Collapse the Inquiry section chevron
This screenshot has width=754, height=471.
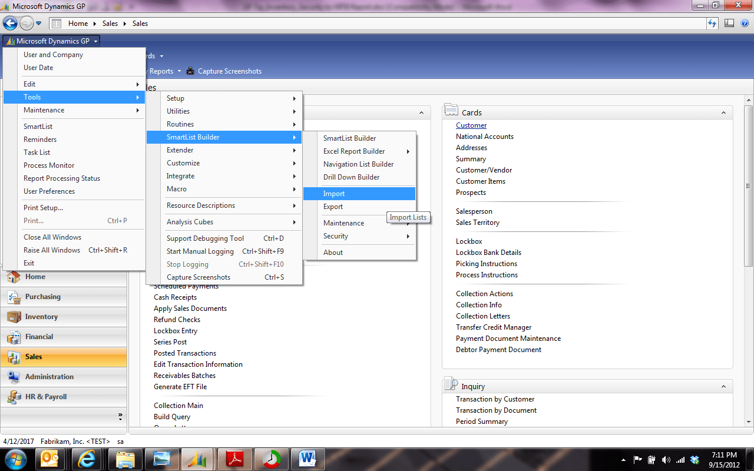724,386
